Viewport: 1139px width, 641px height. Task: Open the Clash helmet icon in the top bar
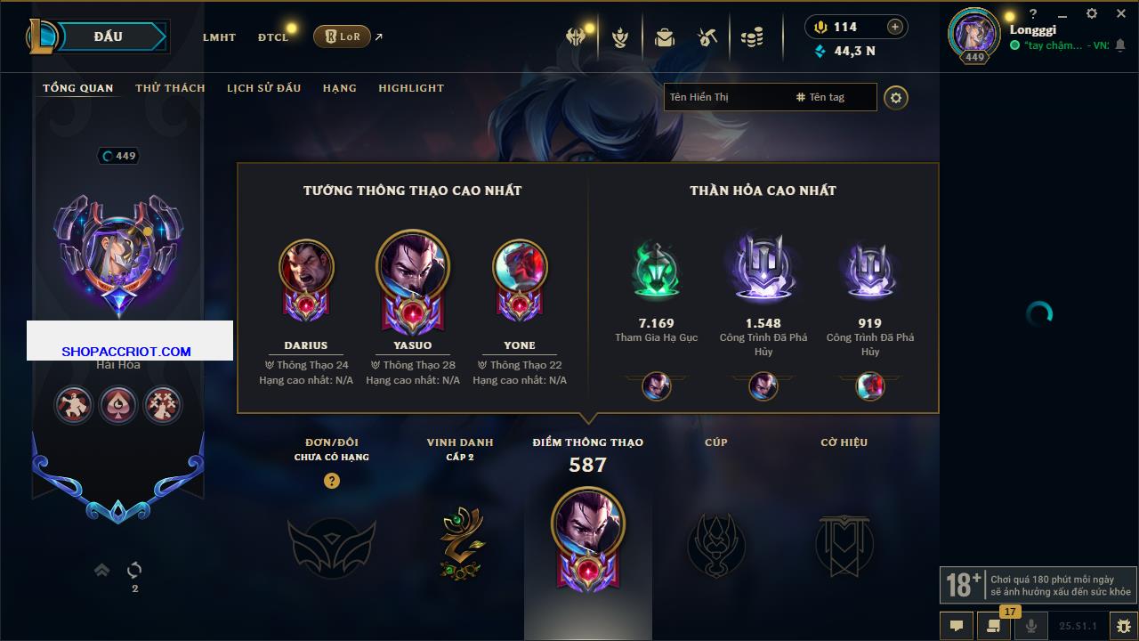click(576, 37)
